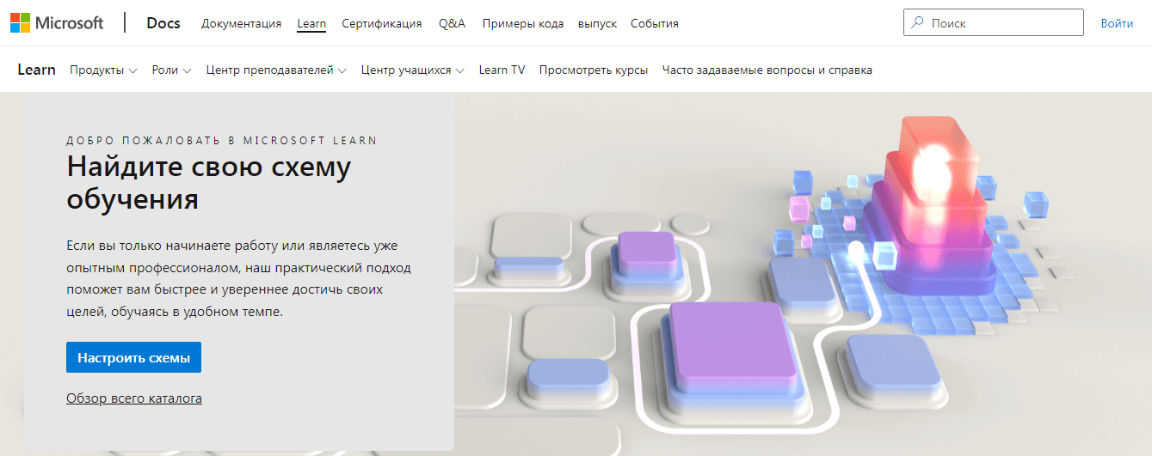This screenshot has width=1152, height=456.
Task: Open the Документация menu item
Action: pos(242,23)
